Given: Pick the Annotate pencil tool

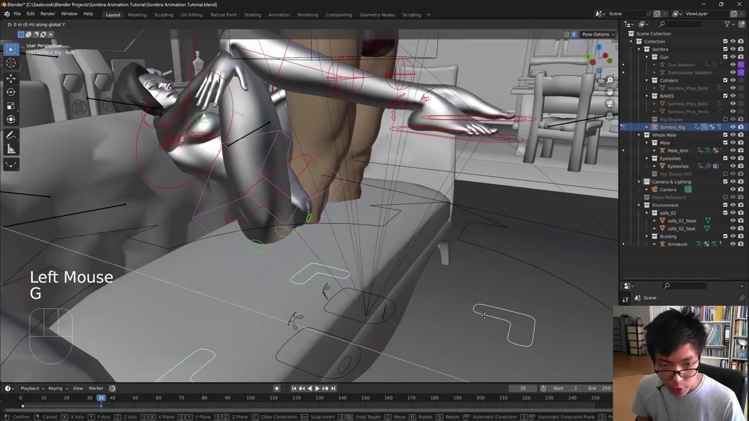Looking at the screenshot, I should click(x=11, y=135).
